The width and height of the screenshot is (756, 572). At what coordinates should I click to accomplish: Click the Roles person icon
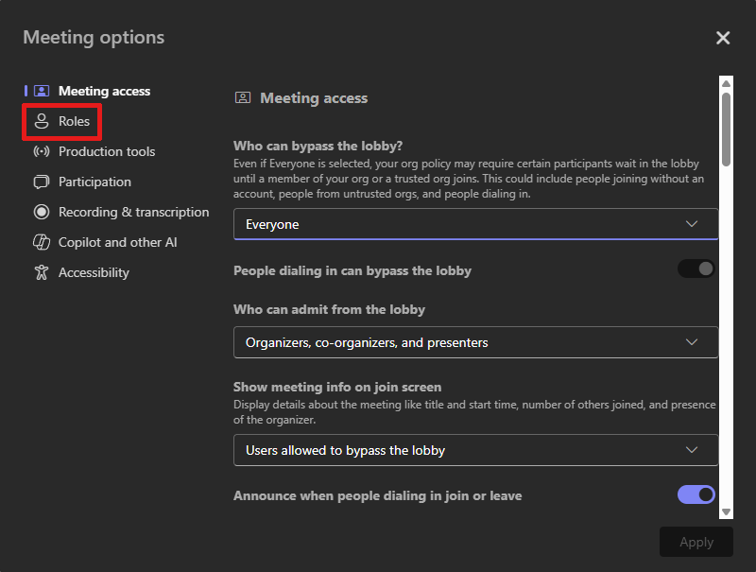[x=42, y=121]
